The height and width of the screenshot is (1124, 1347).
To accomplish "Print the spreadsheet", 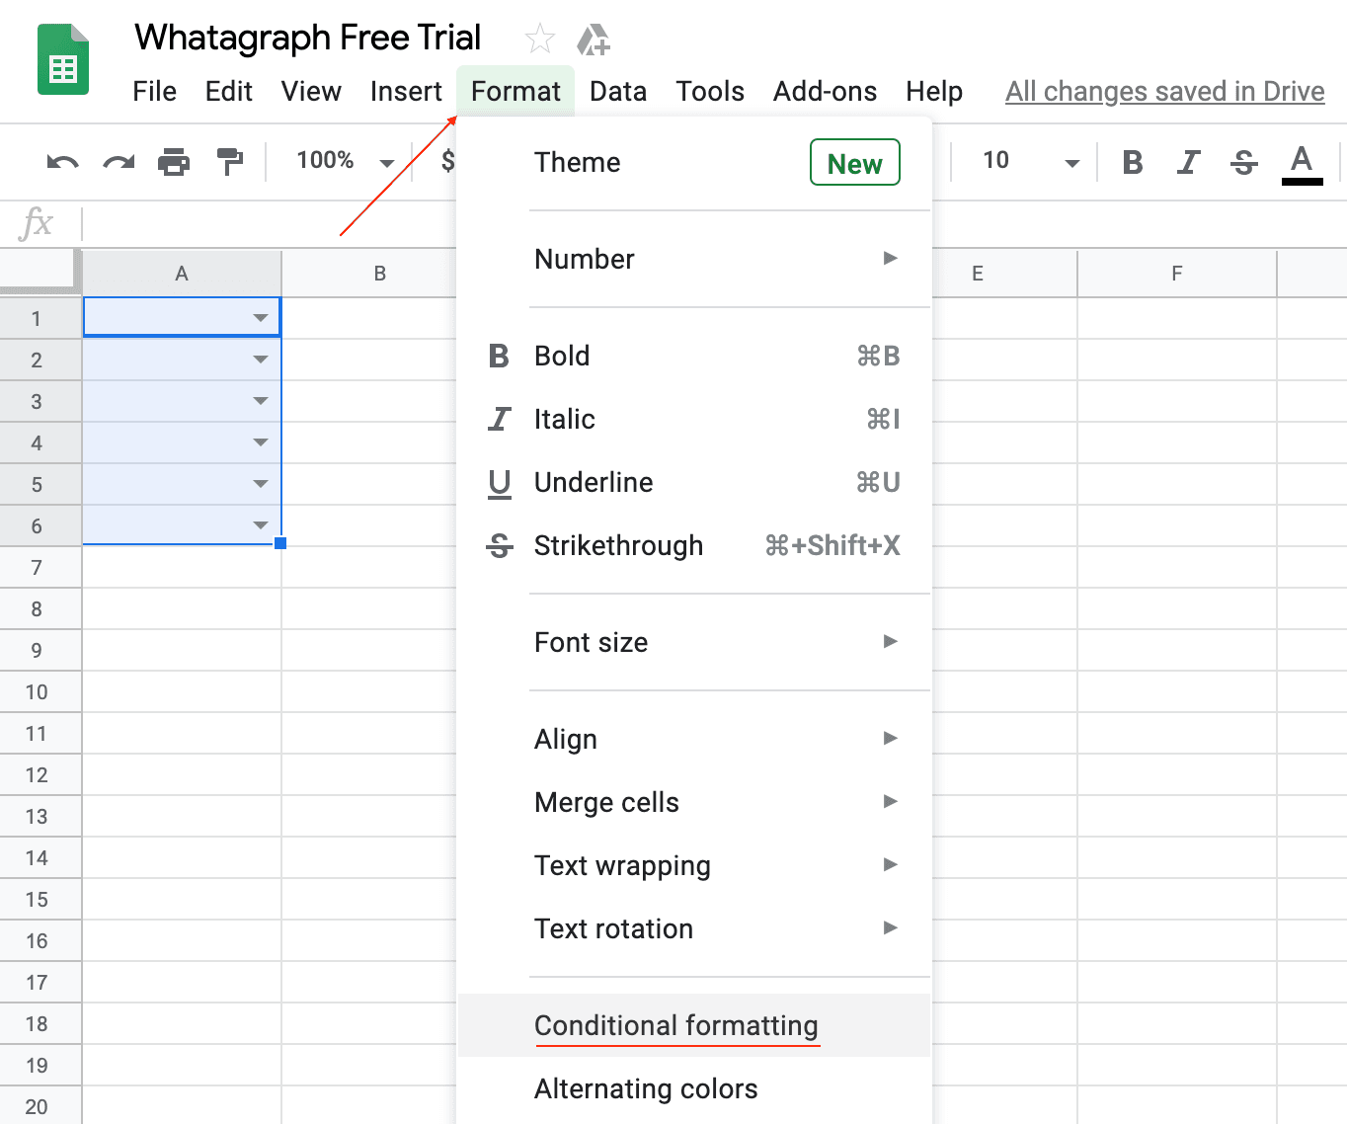I will (x=174, y=162).
